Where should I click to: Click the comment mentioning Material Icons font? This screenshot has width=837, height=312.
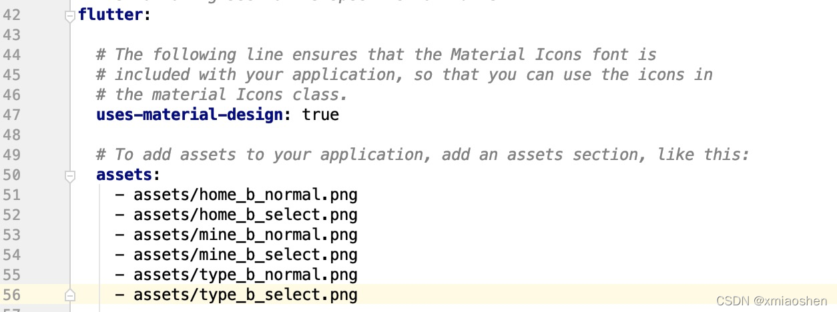coord(376,55)
